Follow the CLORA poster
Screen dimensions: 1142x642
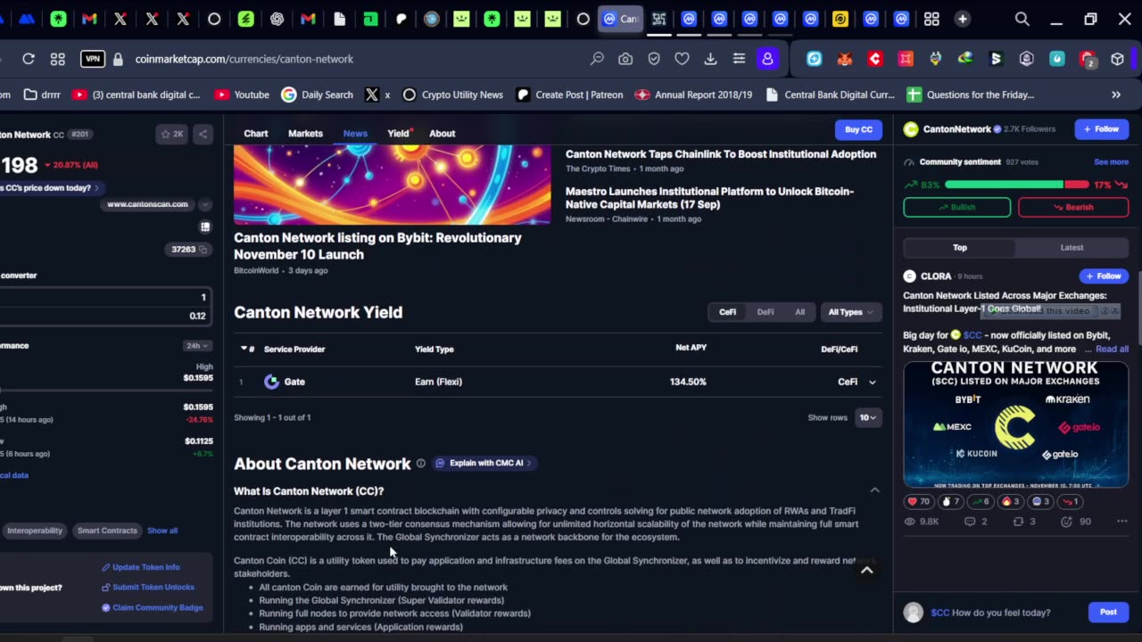(1104, 276)
